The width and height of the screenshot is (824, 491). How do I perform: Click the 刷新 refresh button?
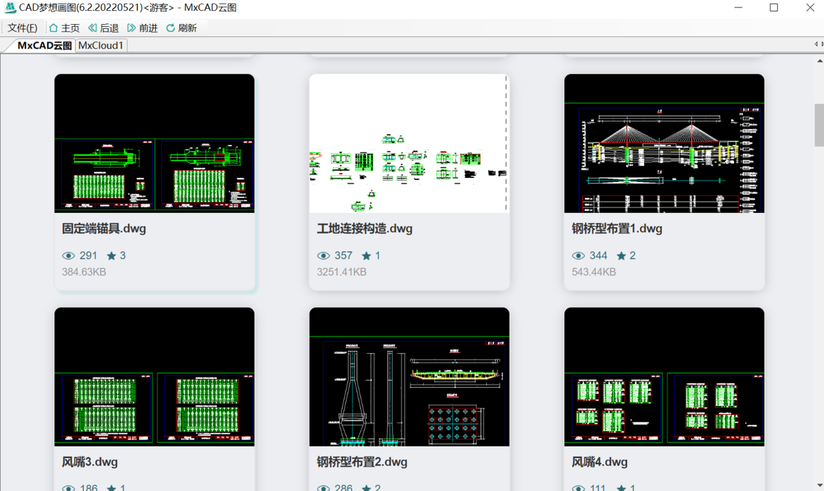181,28
